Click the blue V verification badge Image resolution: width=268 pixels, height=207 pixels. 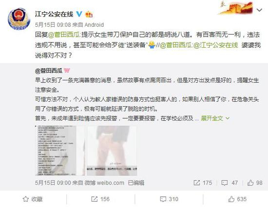click(79, 14)
